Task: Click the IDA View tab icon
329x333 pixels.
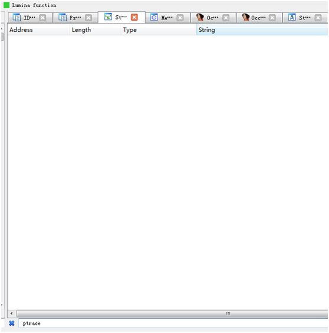Action: point(17,18)
